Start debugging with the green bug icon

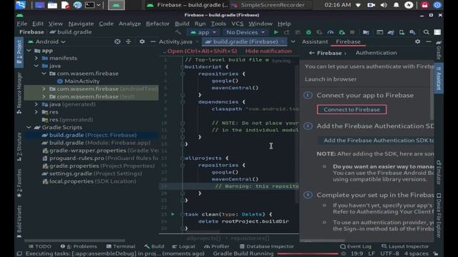pos(308,32)
